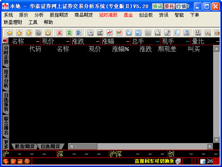
Task: Open the 股指期货 menu
Action: click(59, 15)
